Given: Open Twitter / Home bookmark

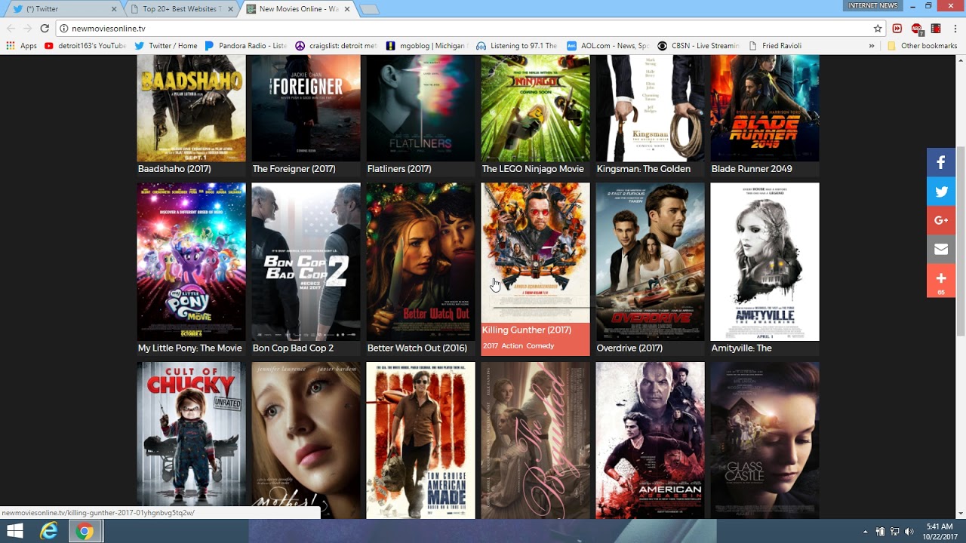Looking at the screenshot, I should pyautogui.click(x=166, y=46).
